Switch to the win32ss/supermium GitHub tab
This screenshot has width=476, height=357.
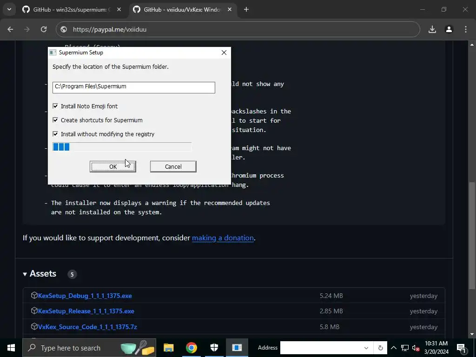[72, 9]
